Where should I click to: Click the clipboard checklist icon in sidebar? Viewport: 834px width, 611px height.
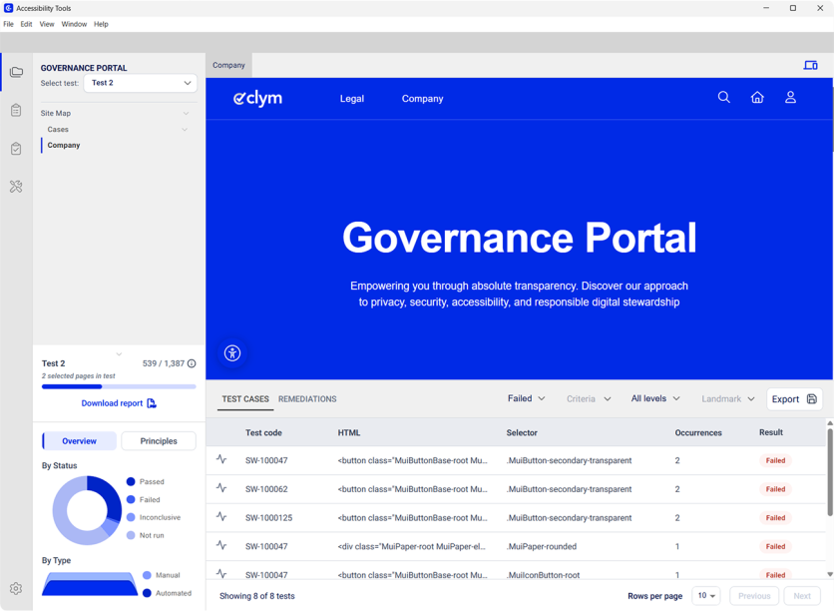tap(16, 149)
